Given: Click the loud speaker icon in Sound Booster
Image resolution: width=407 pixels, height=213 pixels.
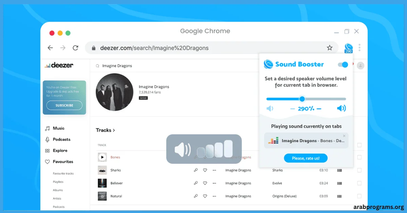Looking at the screenshot, I should tap(342, 108).
